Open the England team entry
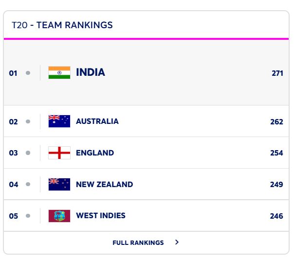Viewport: 294px width, 259px height. (x=95, y=153)
